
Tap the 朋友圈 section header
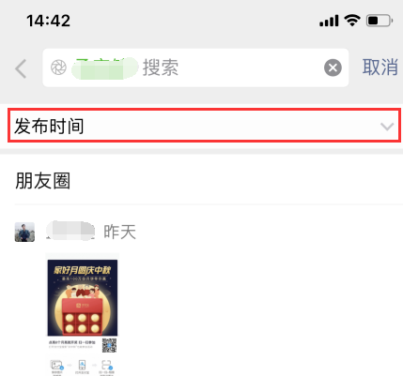coord(42,181)
